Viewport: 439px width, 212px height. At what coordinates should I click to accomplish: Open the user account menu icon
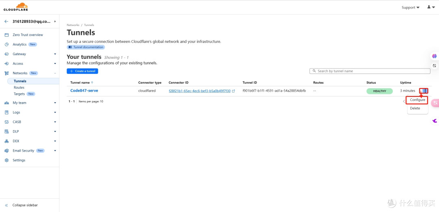click(431, 7)
